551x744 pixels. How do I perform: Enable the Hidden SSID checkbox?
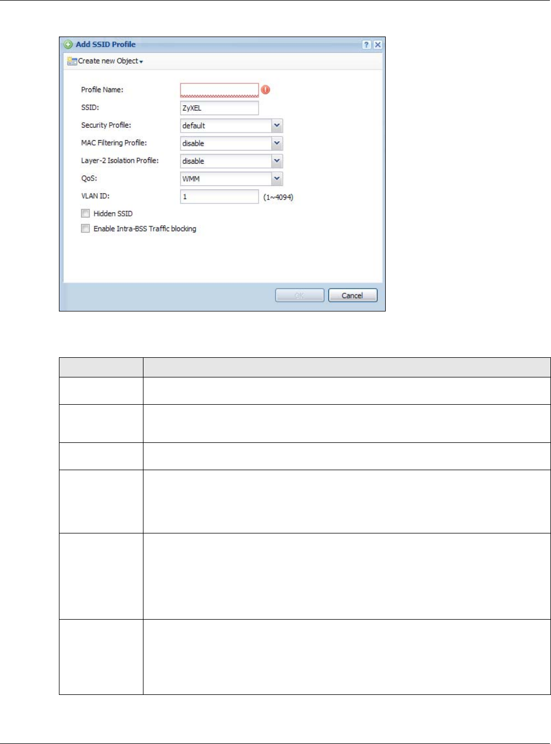[x=86, y=213]
